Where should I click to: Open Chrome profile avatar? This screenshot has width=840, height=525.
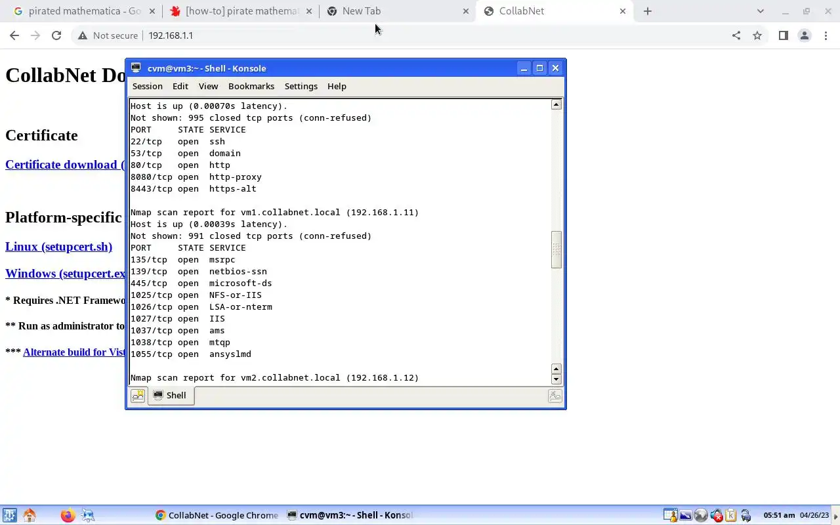click(x=805, y=35)
